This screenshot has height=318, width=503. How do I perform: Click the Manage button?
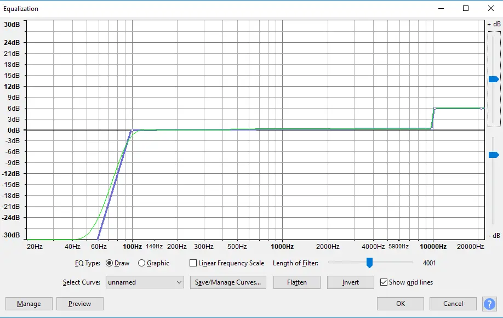[x=29, y=304]
